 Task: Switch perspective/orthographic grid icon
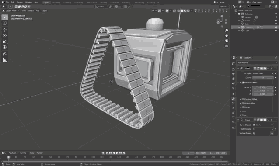[x=227, y=46]
